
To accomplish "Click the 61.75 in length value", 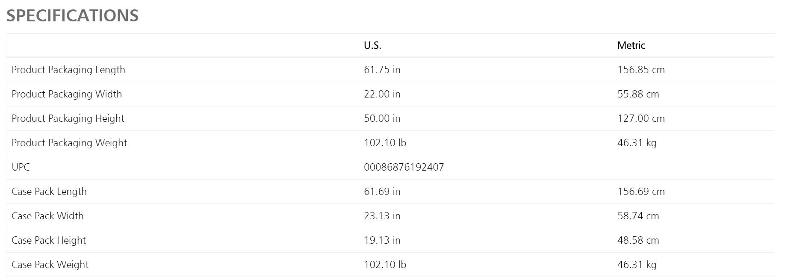I will click(382, 70).
